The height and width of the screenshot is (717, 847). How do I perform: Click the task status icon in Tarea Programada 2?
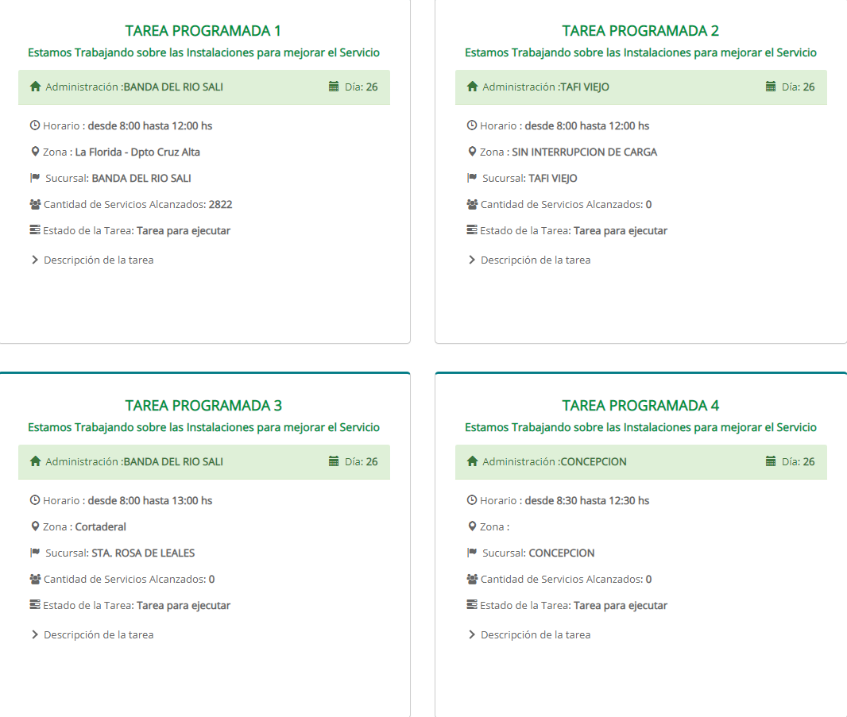point(472,230)
